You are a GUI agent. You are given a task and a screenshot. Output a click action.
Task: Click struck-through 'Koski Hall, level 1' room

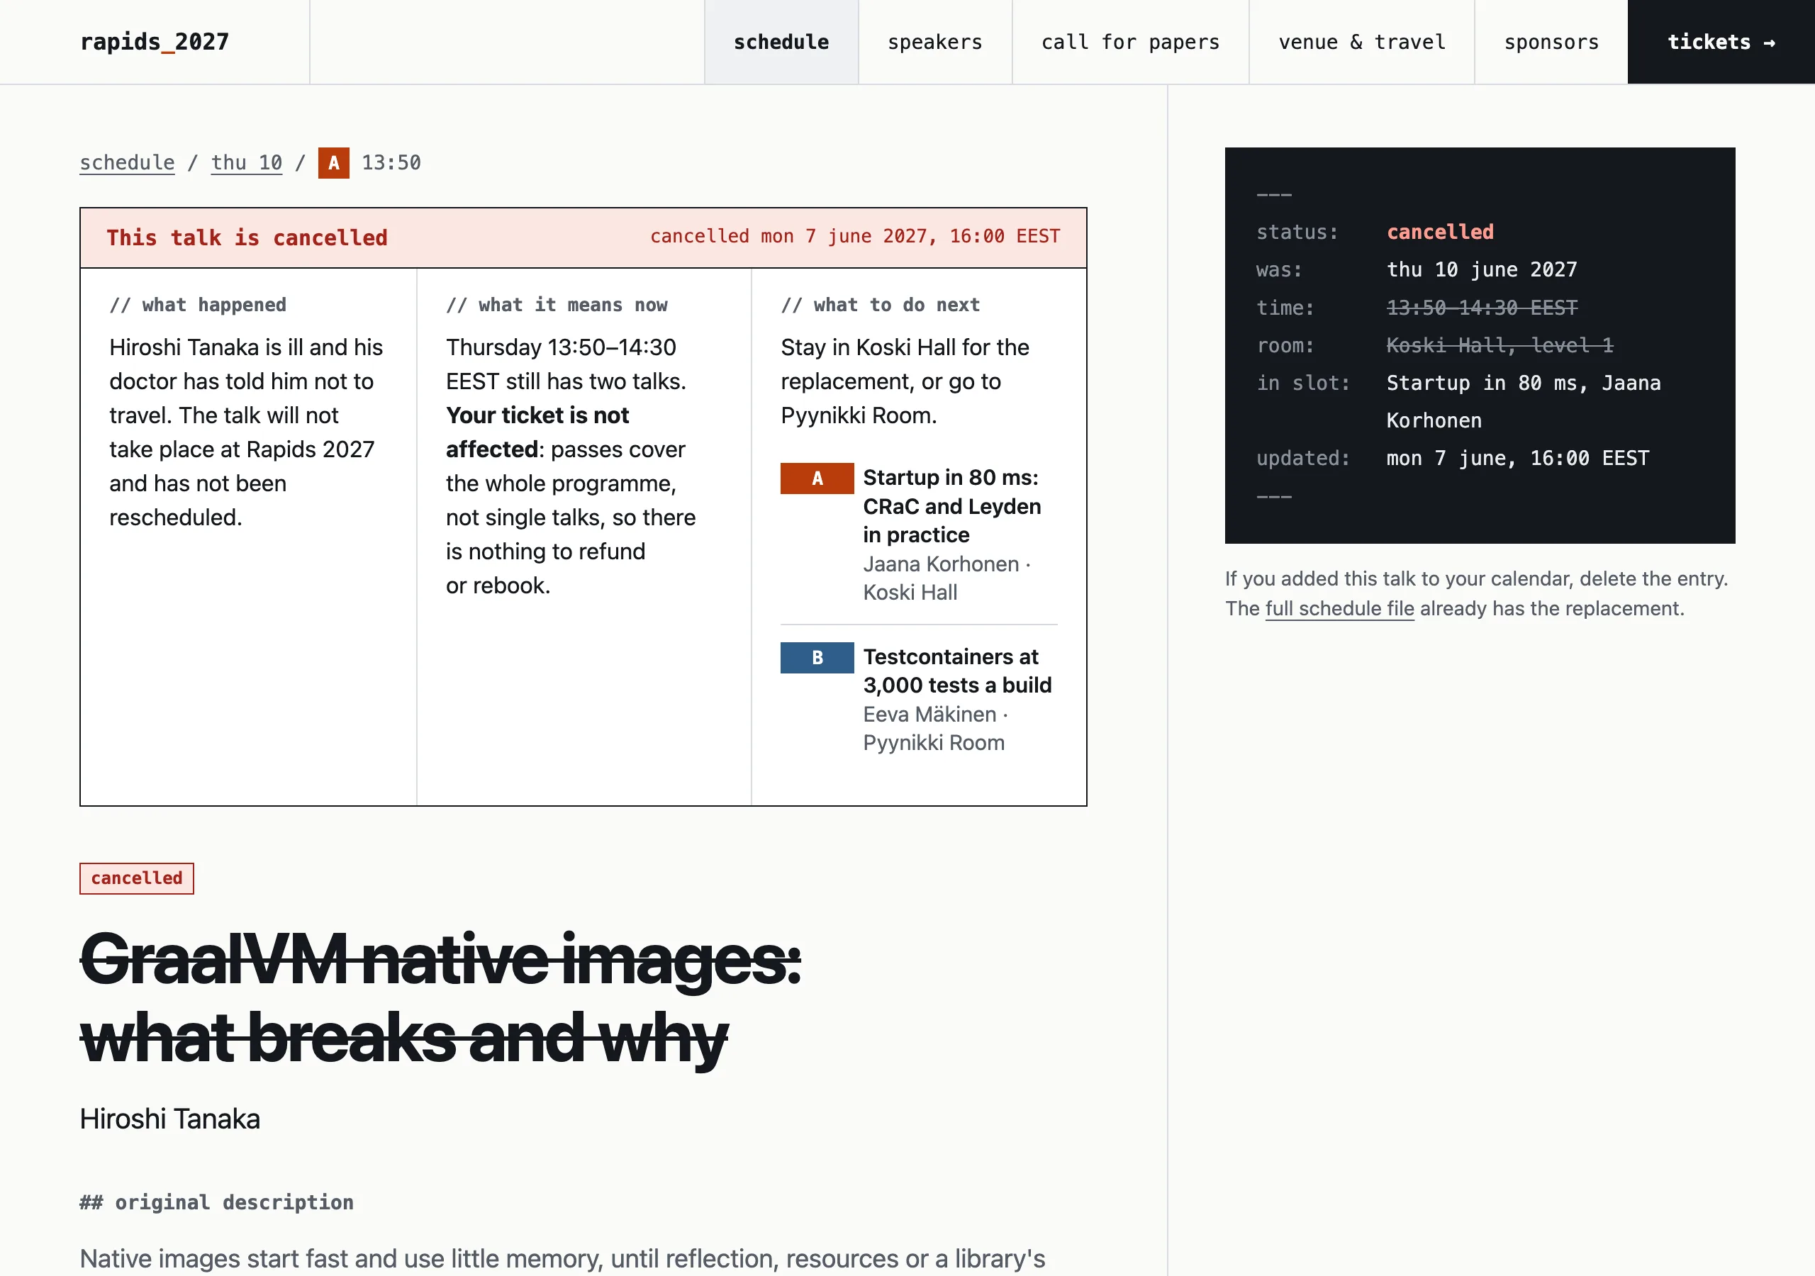click(1500, 345)
